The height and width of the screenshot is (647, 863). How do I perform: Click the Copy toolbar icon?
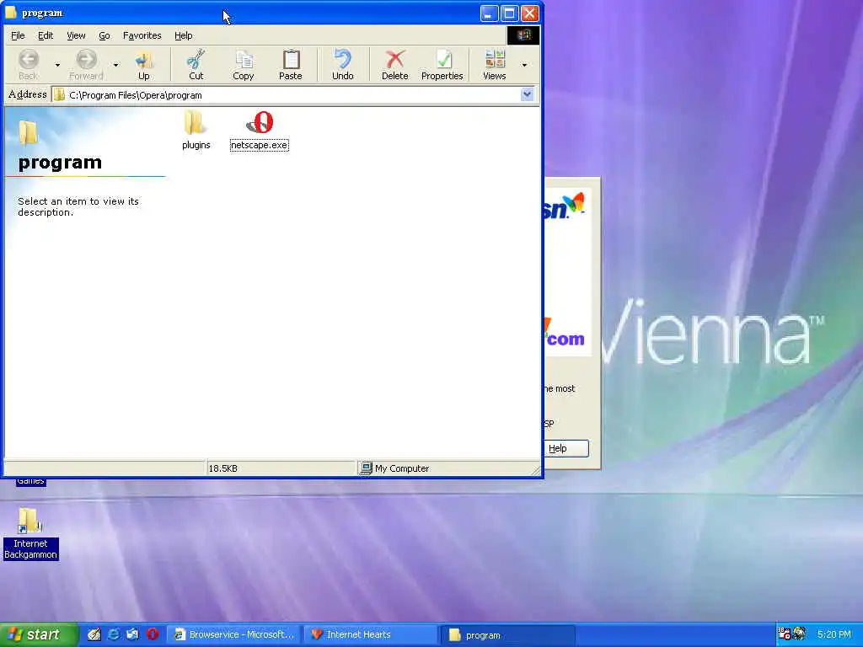tap(244, 65)
